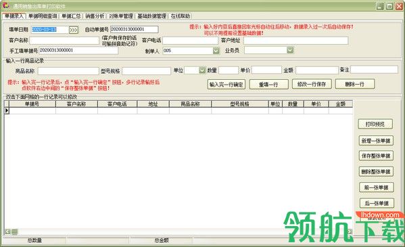Click the app icon in title bar
The image size is (405, 247).
5,5
